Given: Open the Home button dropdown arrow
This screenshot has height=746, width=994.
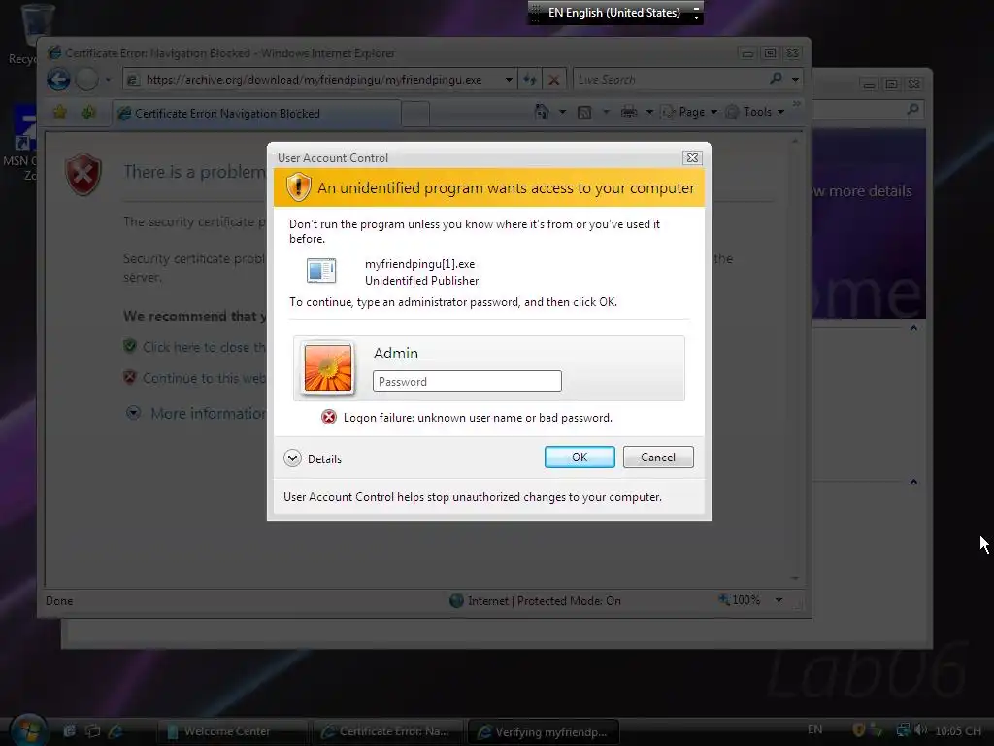Looking at the screenshot, I should [562, 112].
